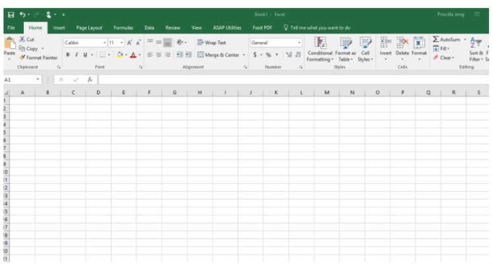Decrease font size with smaller A icon

tap(138, 43)
